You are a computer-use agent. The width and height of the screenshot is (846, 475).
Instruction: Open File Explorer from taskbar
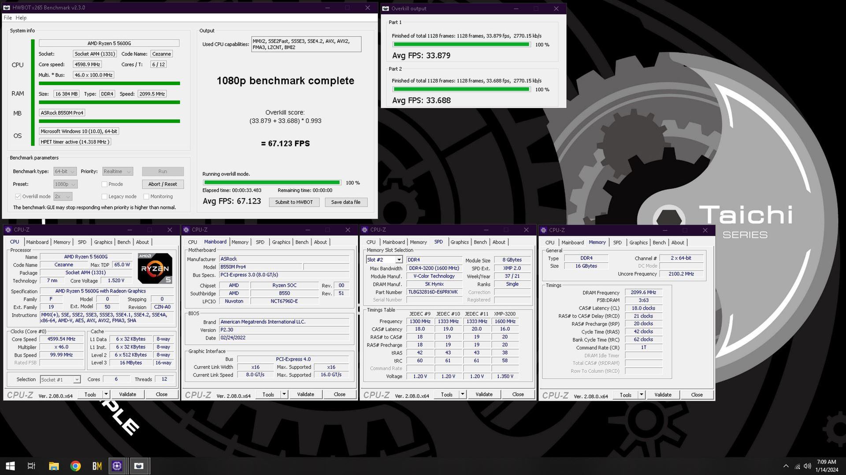click(x=54, y=466)
